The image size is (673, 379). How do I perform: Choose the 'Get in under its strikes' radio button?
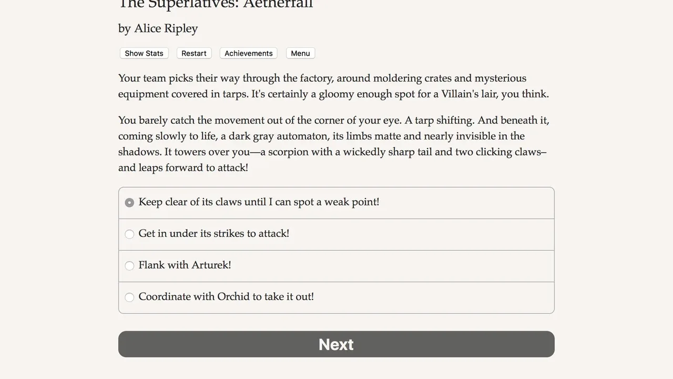(129, 234)
